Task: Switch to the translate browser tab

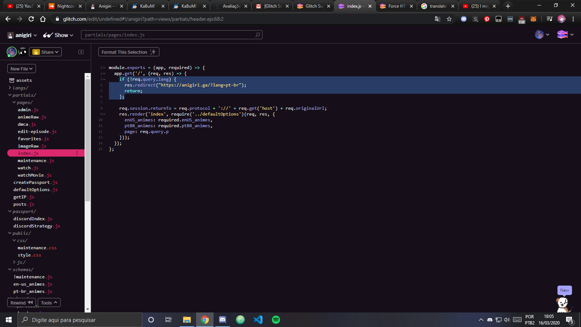Action: [x=438, y=6]
